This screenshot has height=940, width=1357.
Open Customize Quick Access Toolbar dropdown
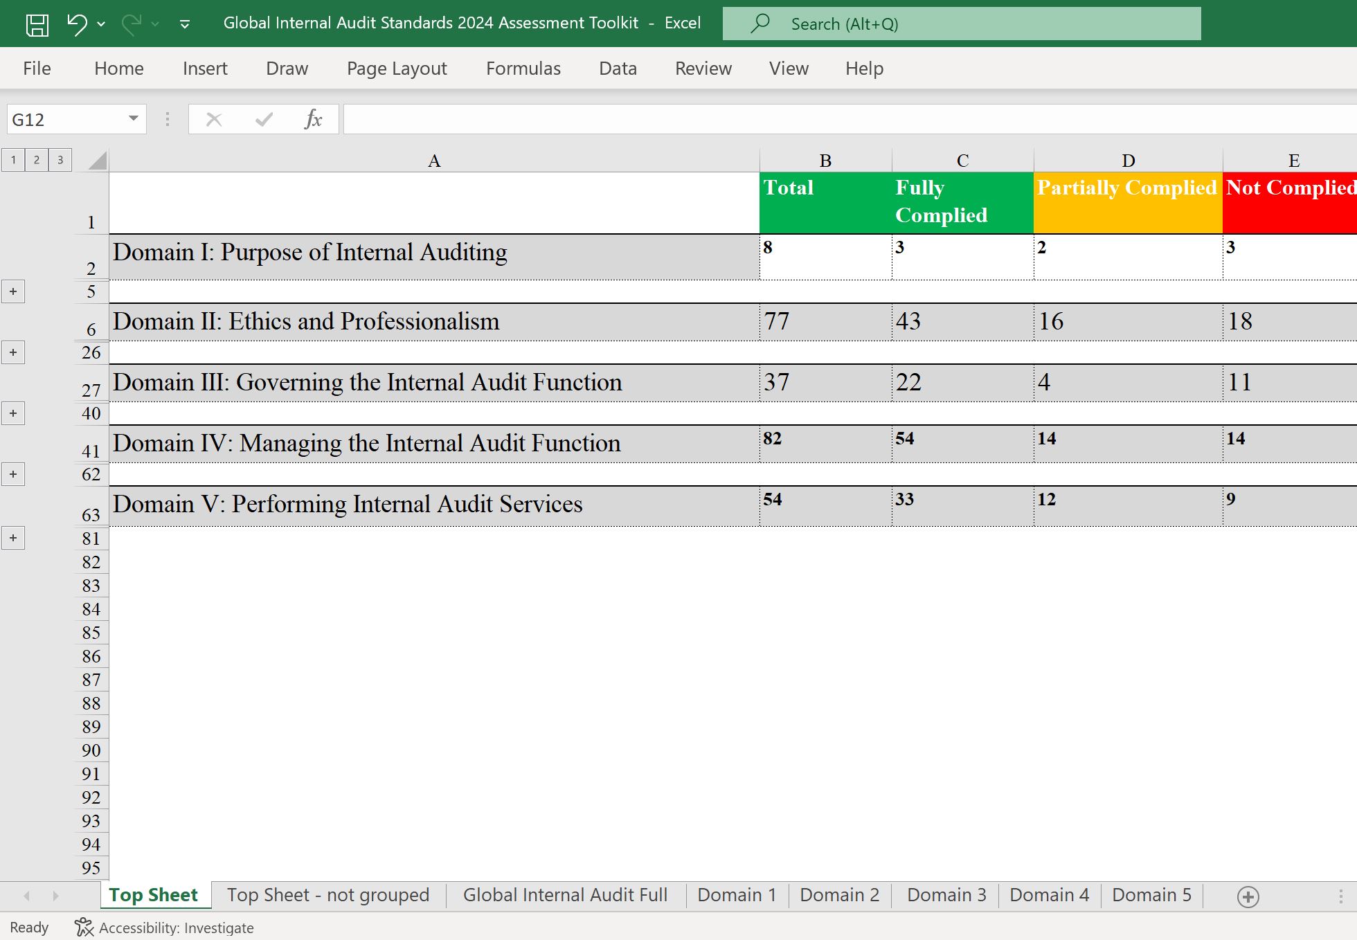click(x=185, y=24)
